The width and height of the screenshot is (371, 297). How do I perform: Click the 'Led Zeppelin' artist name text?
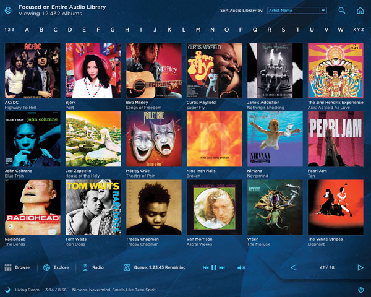pyautogui.click(x=78, y=171)
